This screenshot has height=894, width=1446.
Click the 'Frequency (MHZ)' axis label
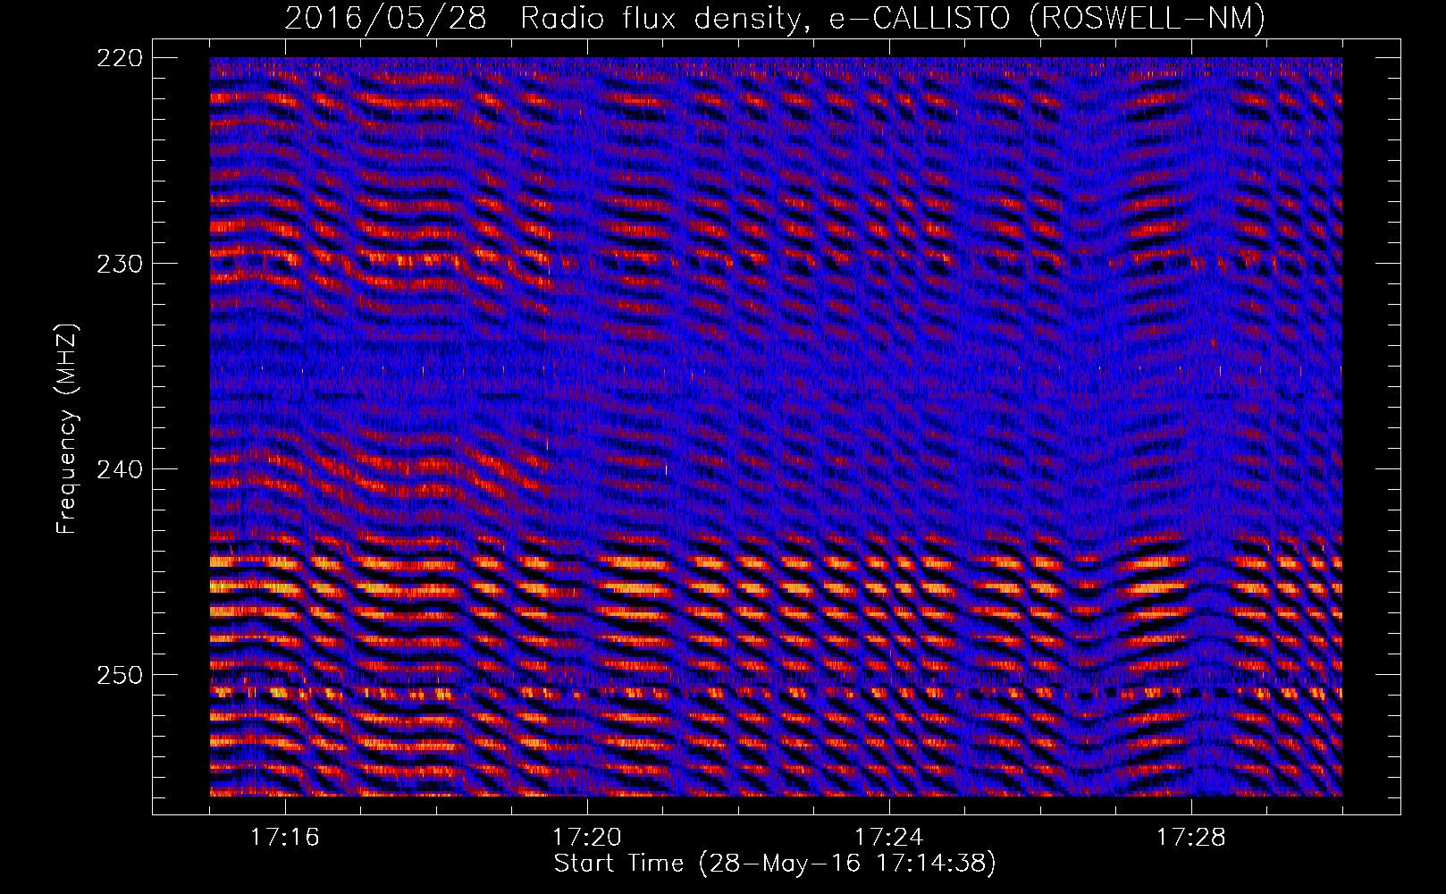coord(67,429)
